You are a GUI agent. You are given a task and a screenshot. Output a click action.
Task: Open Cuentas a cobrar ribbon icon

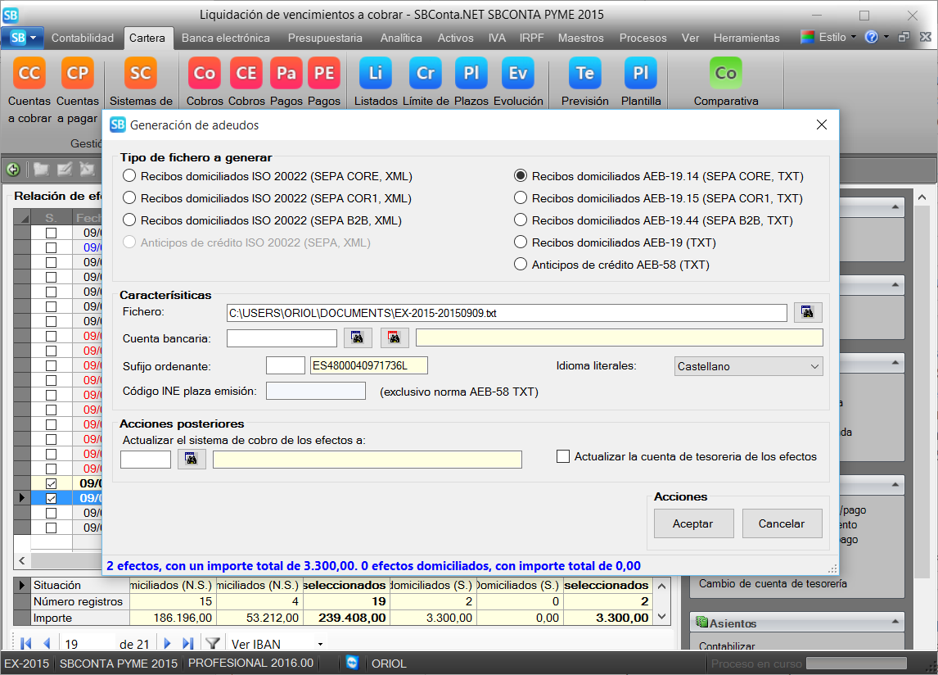pos(29,74)
